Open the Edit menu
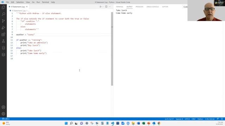The image size is (225, 126). (13, 2)
